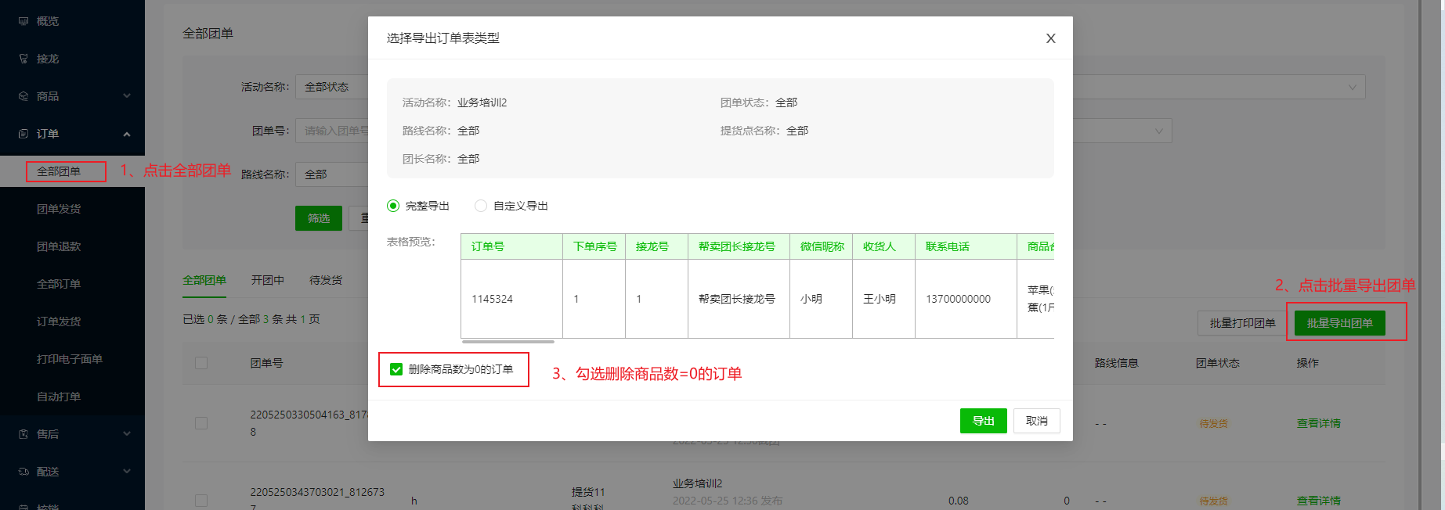Open the second-row right dropdown arrow
1445x510 pixels.
[1158, 131]
